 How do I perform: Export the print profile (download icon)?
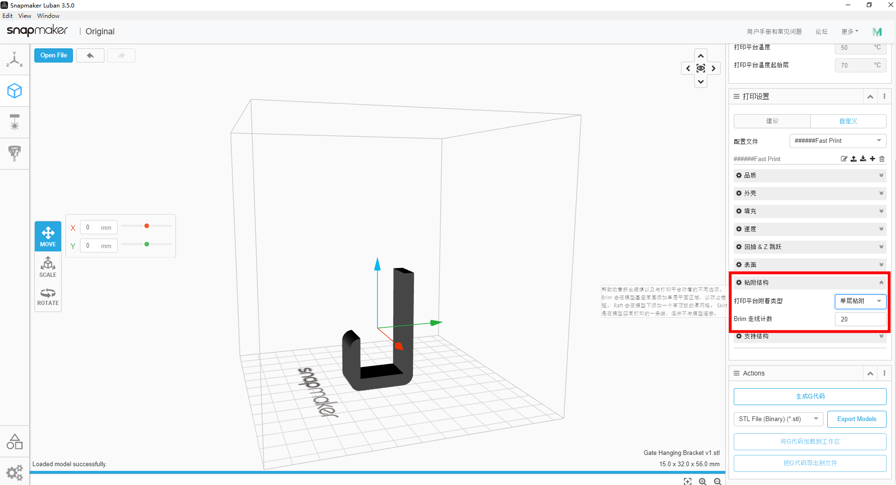click(863, 159)
